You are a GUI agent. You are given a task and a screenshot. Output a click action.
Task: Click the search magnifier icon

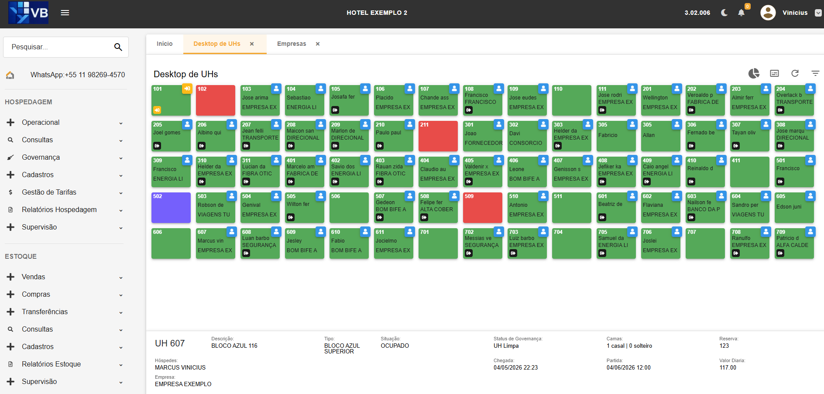click(118, 47)
